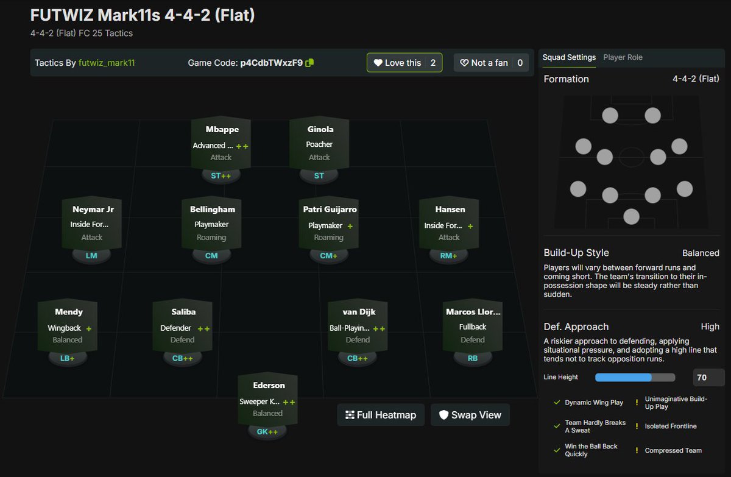Click the Not a fan button

coord(492,63)
